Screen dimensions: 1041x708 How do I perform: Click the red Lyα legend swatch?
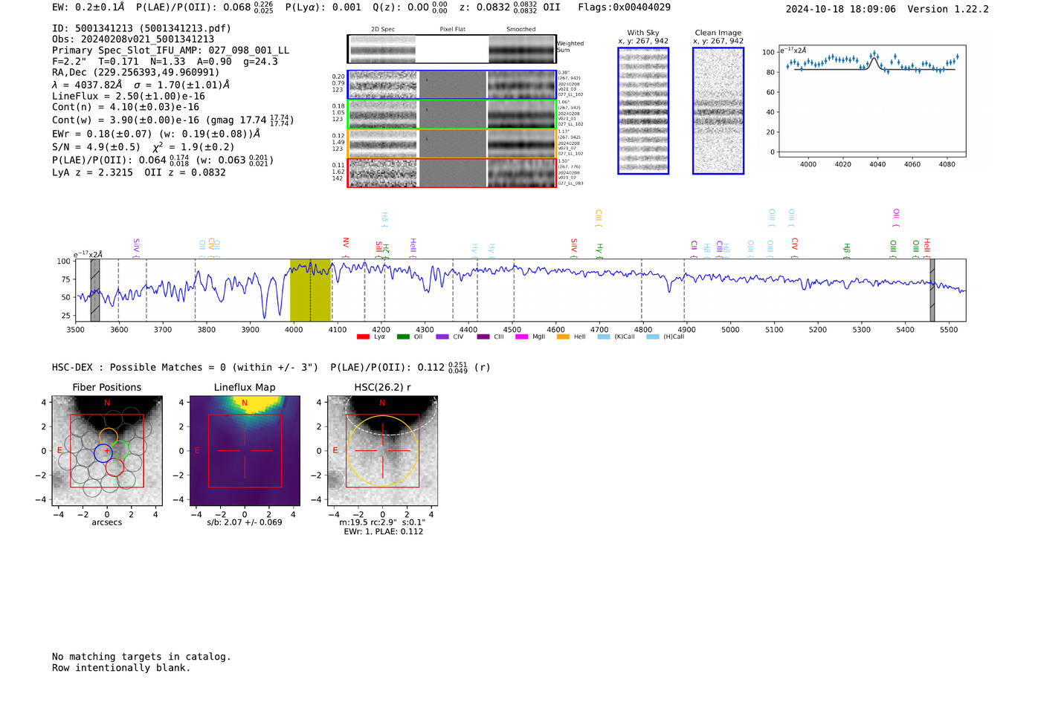(363, 337)
